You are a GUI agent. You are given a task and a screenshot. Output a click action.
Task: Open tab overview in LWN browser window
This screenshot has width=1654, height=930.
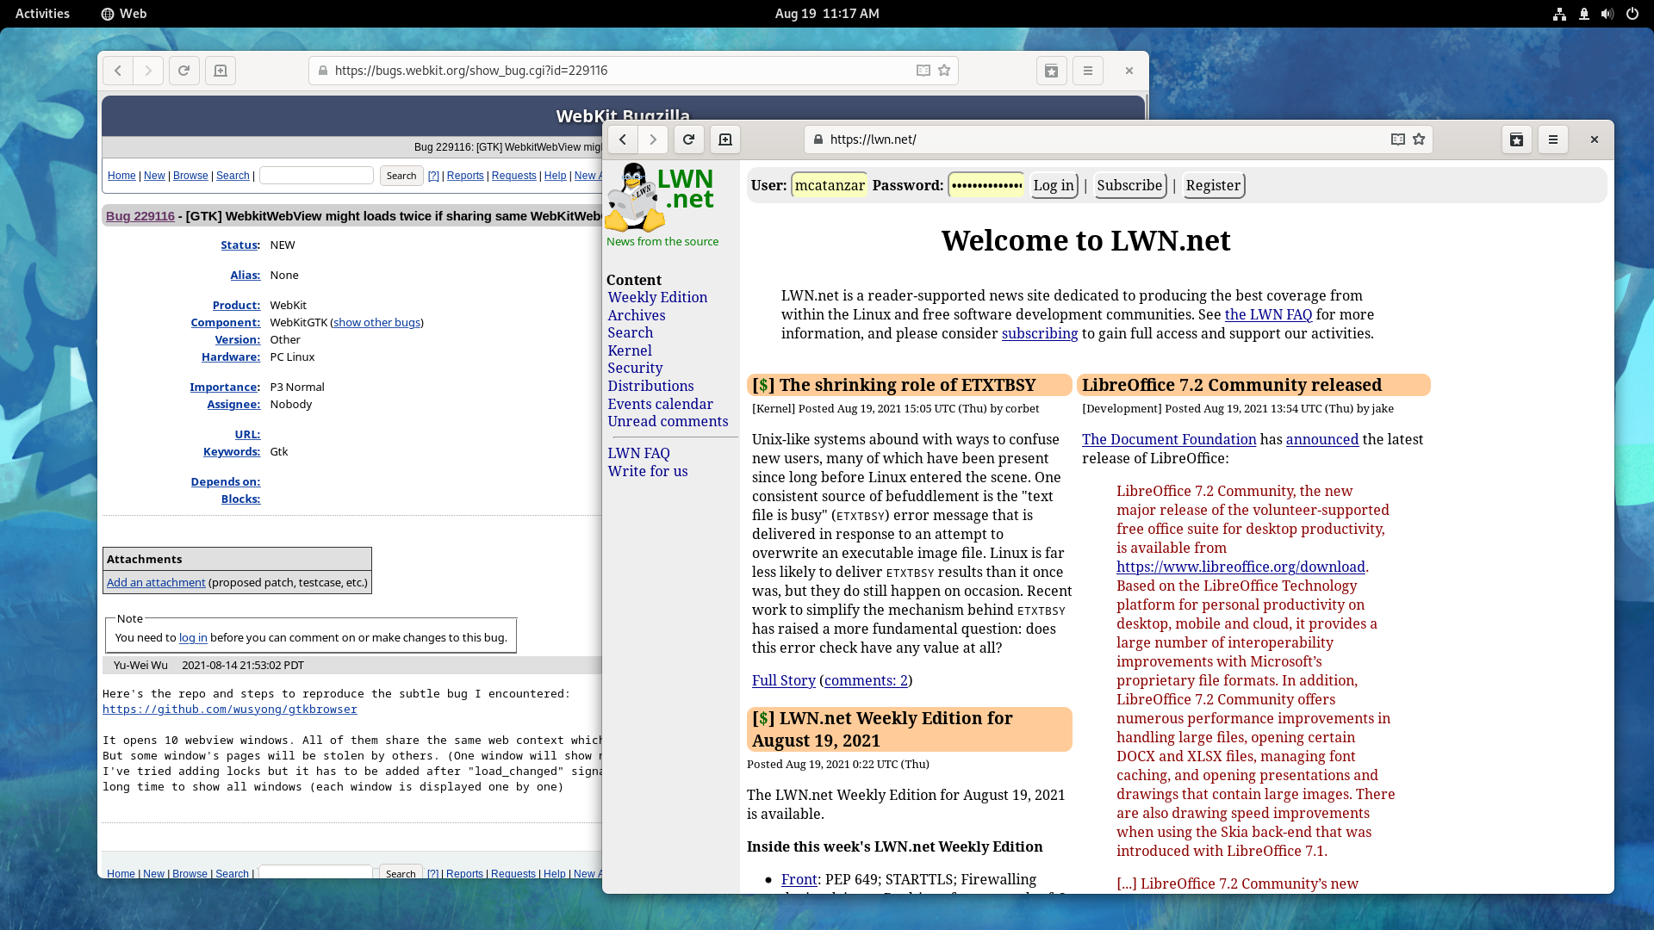click(1517, 139)
